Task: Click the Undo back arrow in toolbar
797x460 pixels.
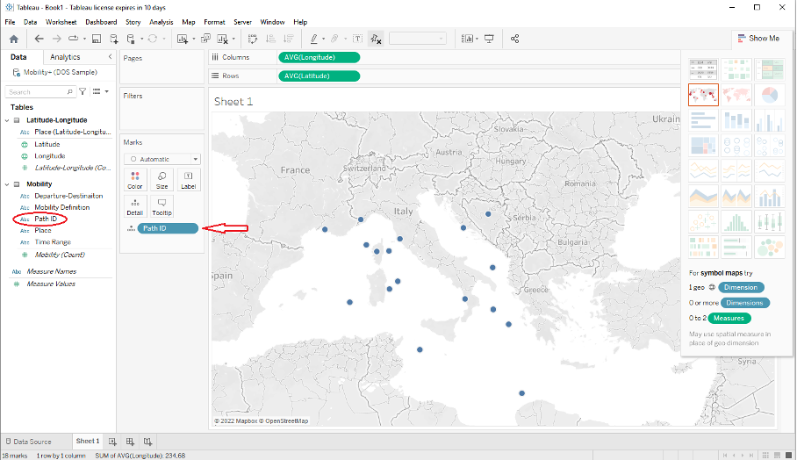Action: [39, 39]
